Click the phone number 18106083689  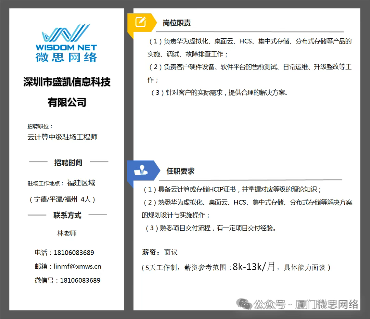74,253
